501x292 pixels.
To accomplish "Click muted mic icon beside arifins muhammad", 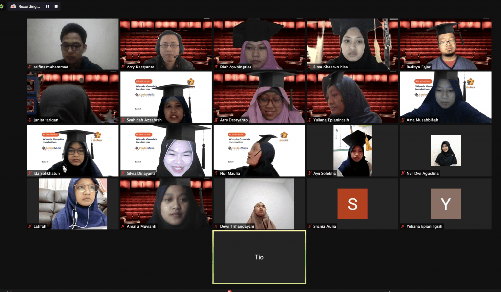I will 30,67.
